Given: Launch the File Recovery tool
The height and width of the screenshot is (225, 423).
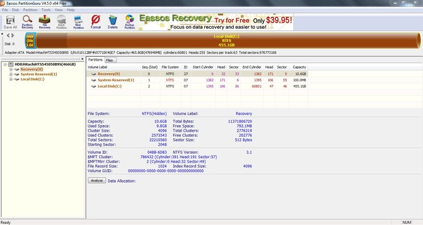Looking at the screenshot, I should [44, 22].
